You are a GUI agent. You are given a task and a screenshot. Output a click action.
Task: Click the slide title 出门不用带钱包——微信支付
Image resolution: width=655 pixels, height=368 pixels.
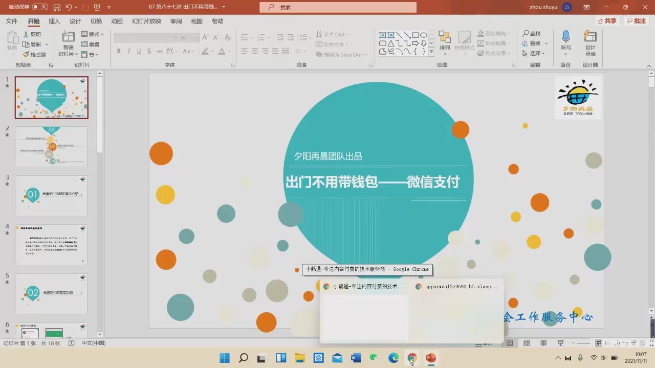[x=373, y=182]
